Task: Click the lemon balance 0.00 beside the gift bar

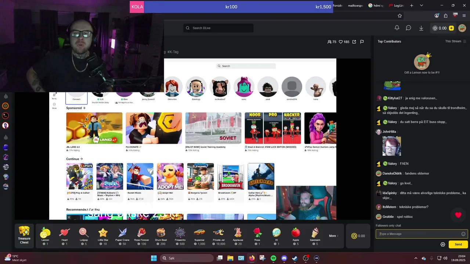Action: [x=358, y=236]
